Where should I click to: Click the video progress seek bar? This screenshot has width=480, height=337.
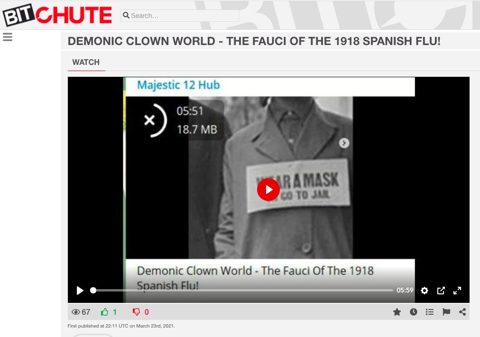point(243,290)
